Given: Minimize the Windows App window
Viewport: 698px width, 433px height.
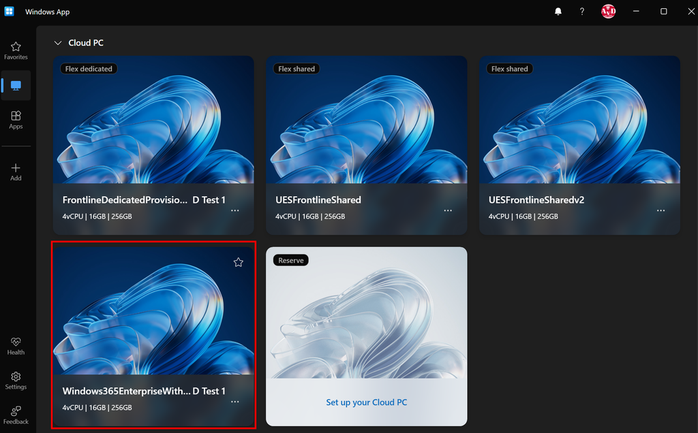Looking at the screenshot, I should coord(636,12).
